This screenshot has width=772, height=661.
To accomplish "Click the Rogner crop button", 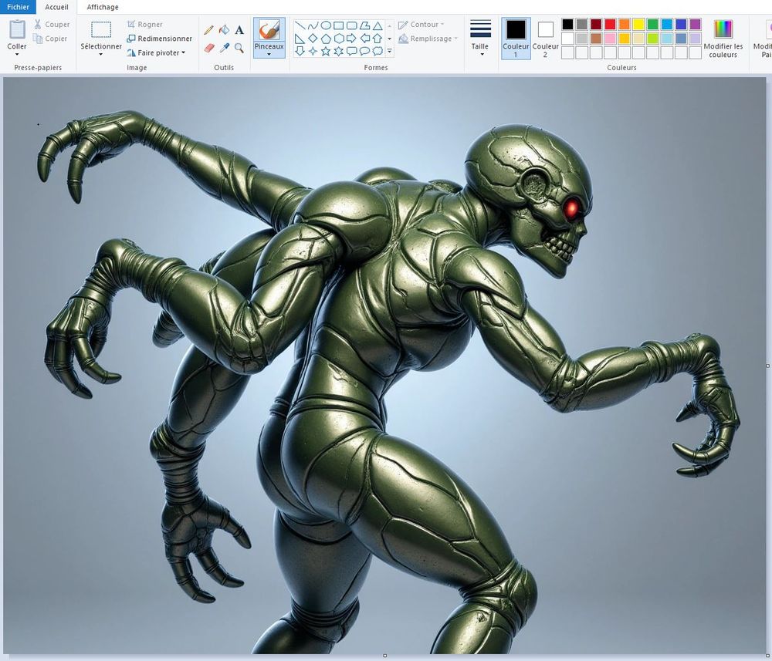I will pyautogui.click(x=145, y=24).
